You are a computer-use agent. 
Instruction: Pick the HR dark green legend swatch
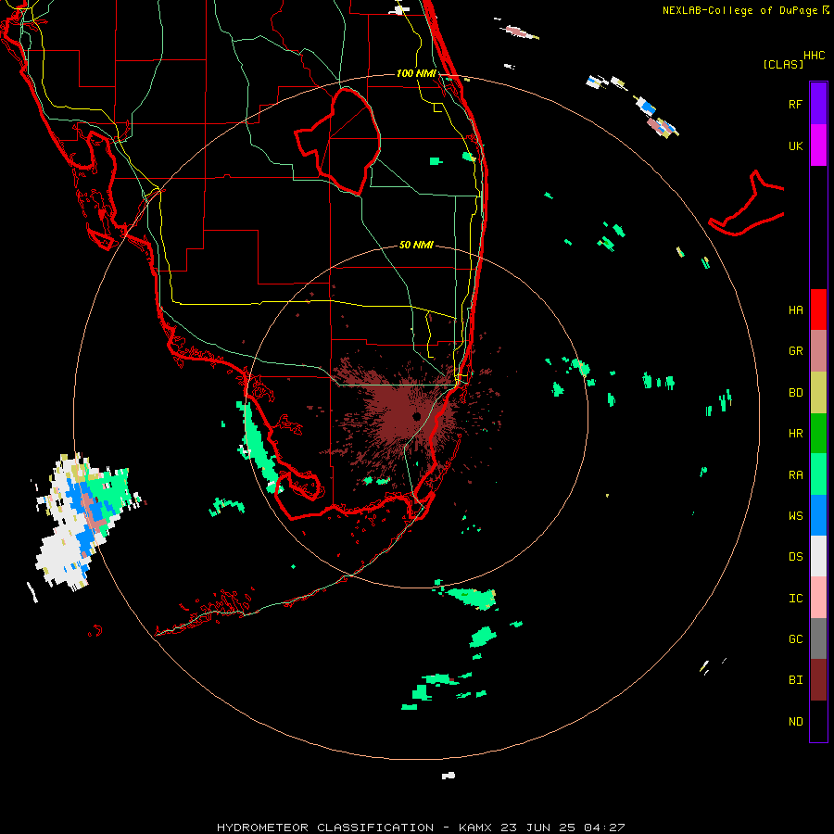(818, 434)
